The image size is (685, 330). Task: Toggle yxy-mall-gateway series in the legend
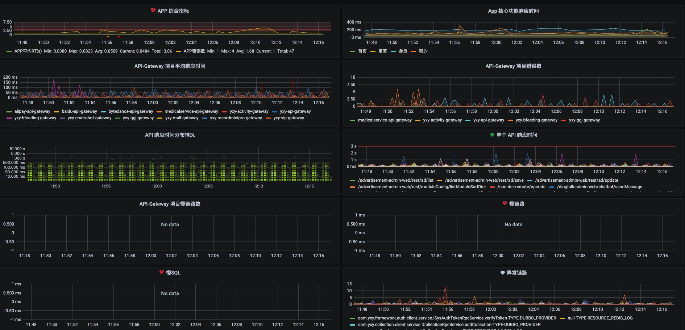[x=182, y=118]
